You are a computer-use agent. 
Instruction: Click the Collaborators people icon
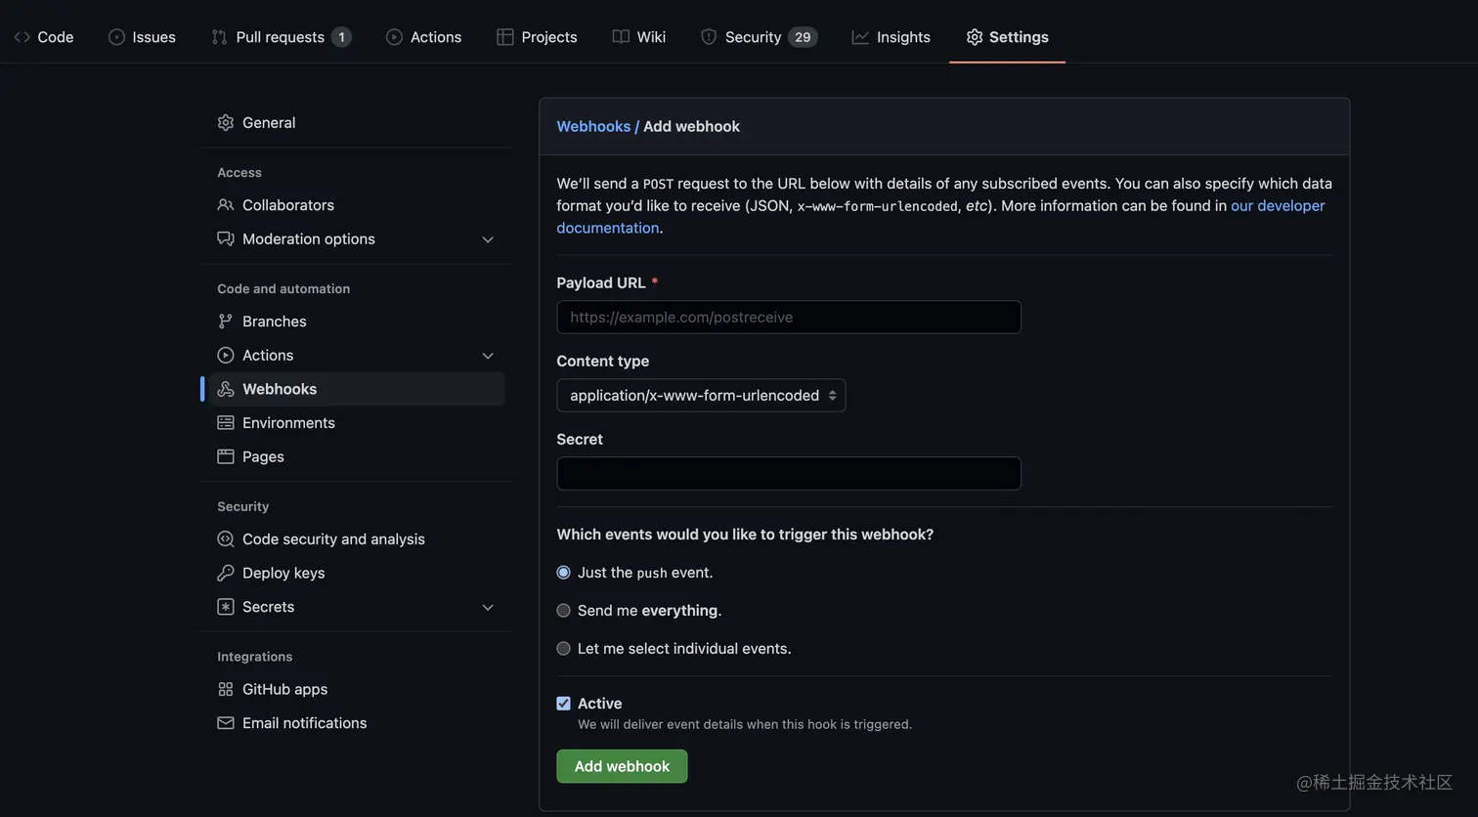point(226,205)
